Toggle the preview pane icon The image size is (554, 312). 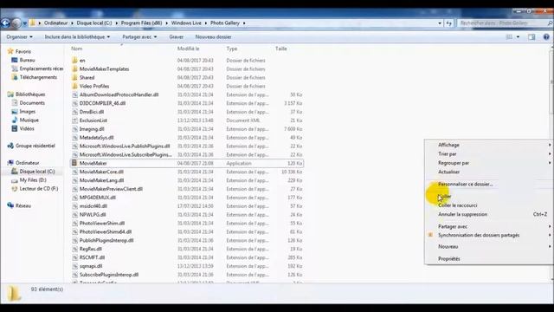(x=531, y=36)
